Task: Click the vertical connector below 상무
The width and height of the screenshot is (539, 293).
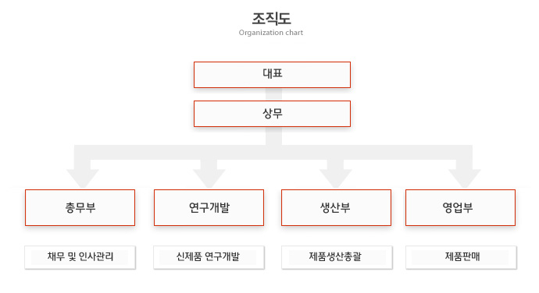Action: tap(273, 136)
